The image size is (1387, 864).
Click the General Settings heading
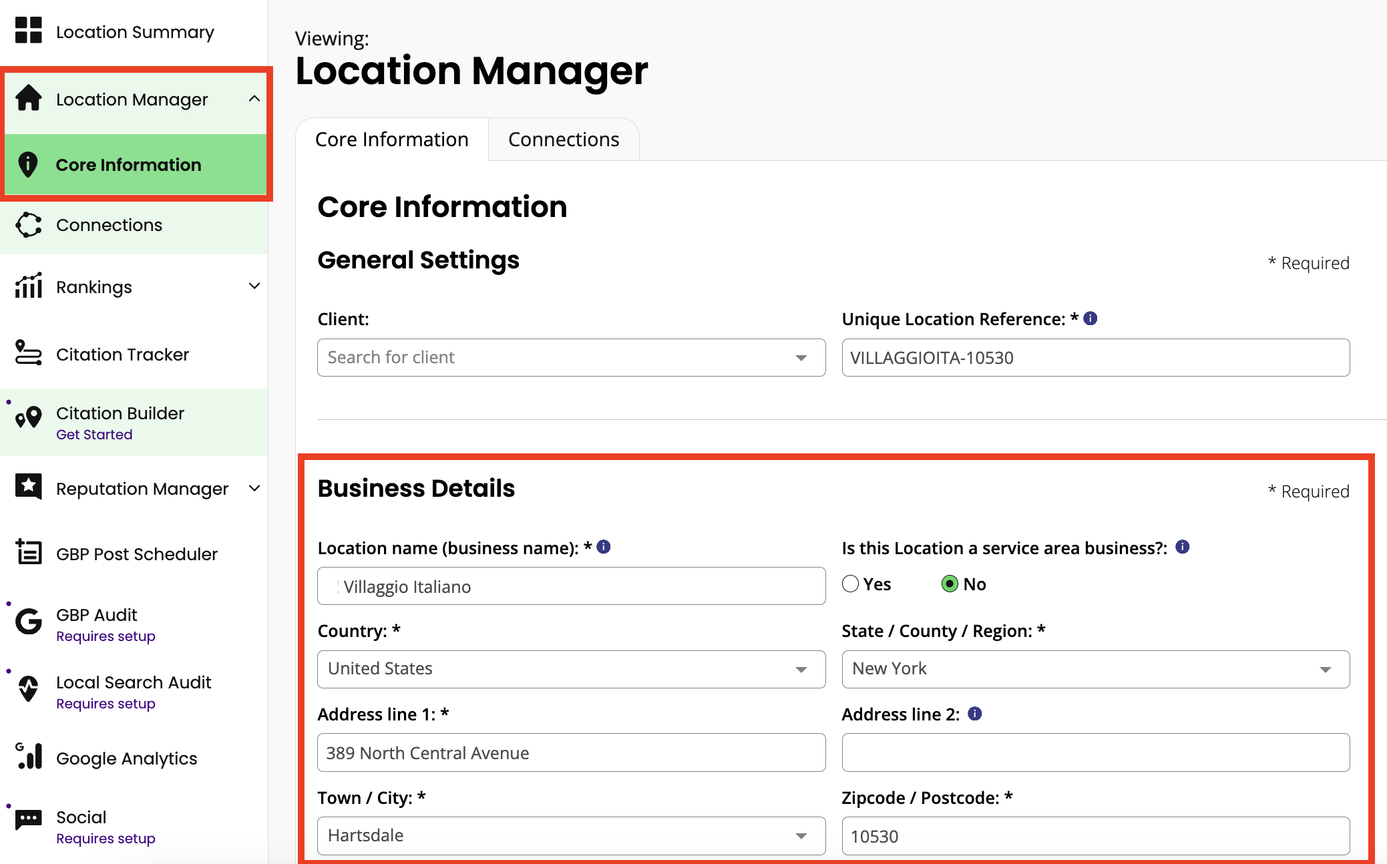418,260
